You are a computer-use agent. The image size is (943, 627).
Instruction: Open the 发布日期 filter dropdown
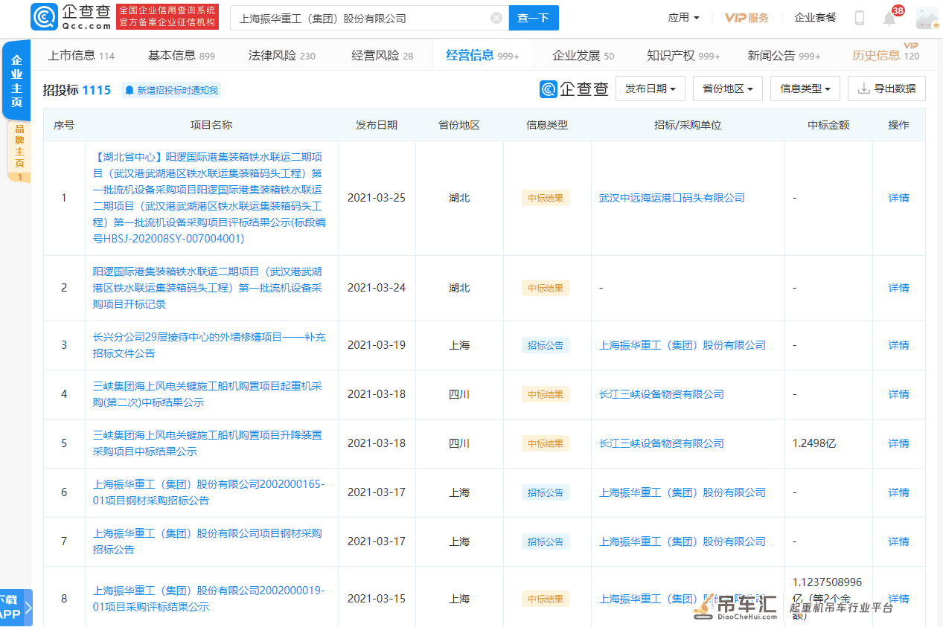coord(650,89)
